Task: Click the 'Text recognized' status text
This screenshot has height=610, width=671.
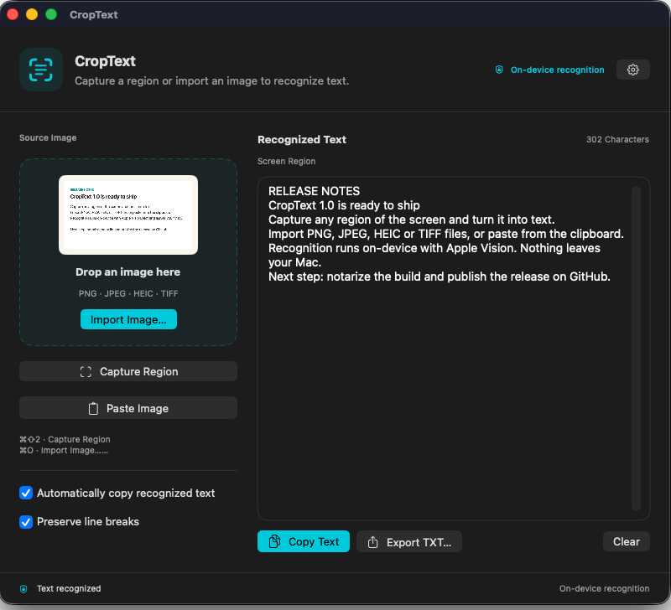Action: tap(69, 588)
